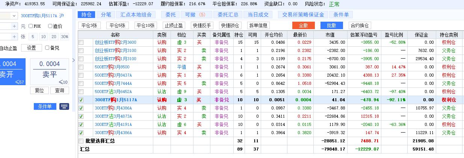464x158 pixels.
Task: Toggle the 批量选择汇总 checkbox
Action: (81, 141)
